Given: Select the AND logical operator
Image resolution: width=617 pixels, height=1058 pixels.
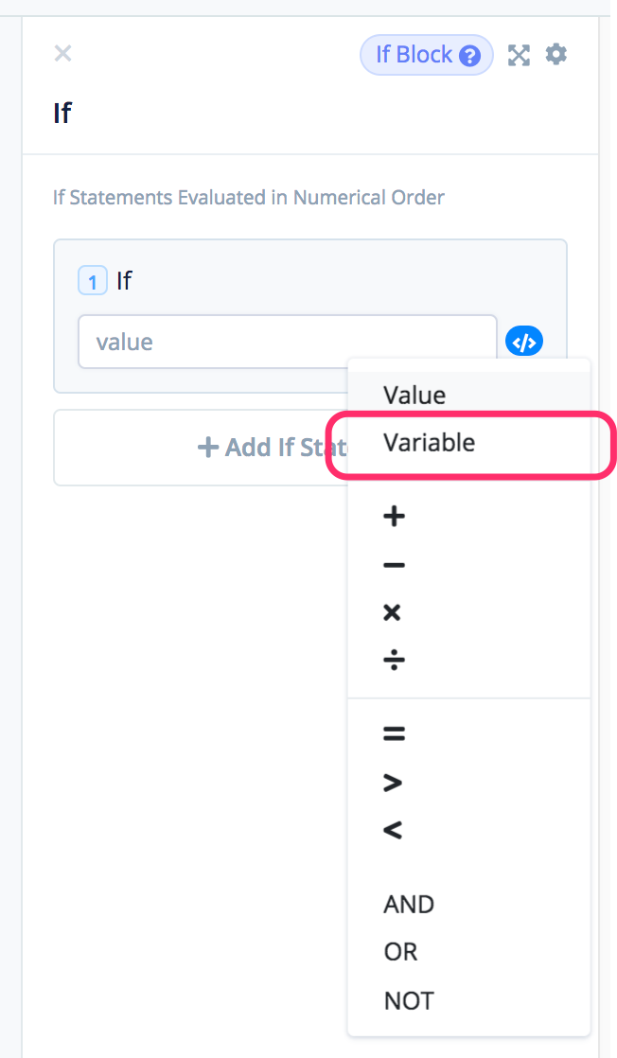Looking at the screenshot, I should [x=409, y=905].
